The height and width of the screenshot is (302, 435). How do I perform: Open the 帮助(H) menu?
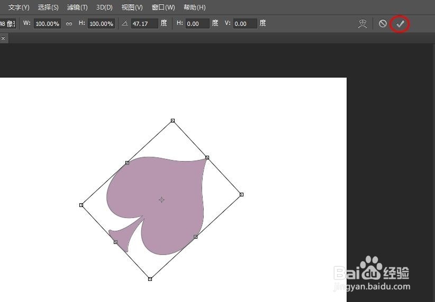(194, 7)
